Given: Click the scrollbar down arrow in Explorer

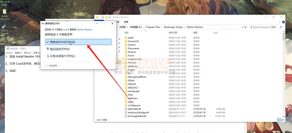Looking at the screenshot, I should click(x=284, y=117).
